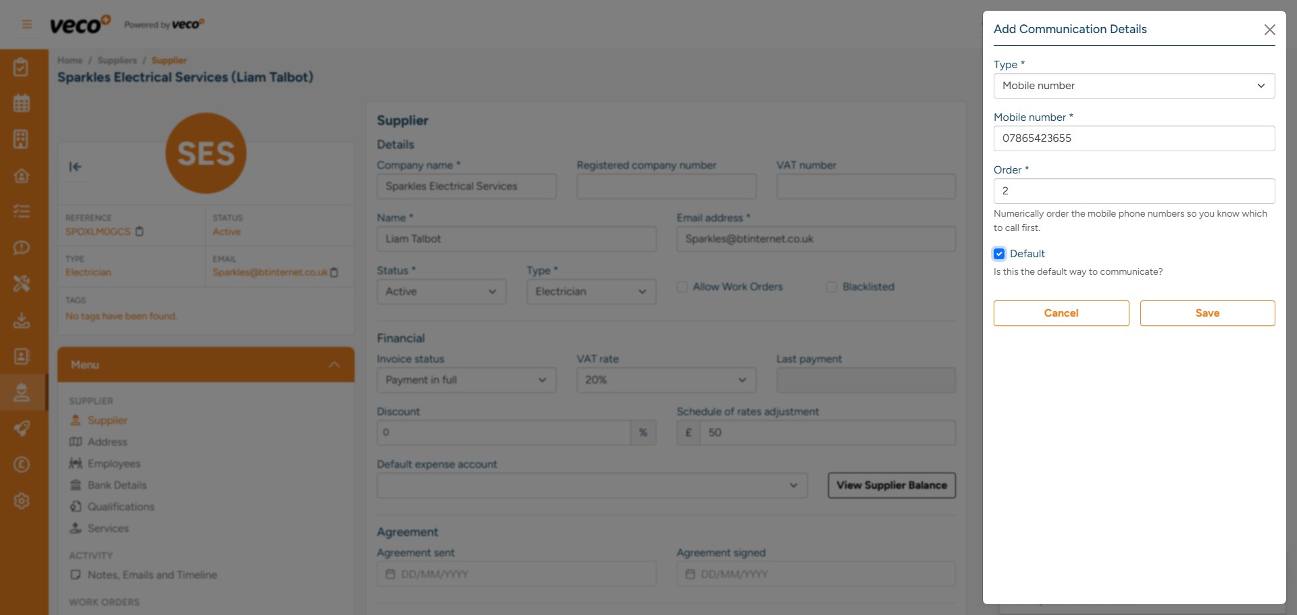
Task: Click the Order input field
Action: pos(1134,191)
